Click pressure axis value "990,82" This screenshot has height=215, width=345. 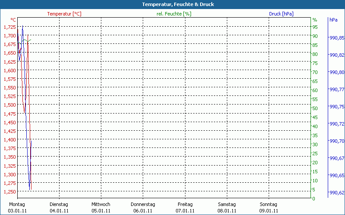click(x=337, y=55)
